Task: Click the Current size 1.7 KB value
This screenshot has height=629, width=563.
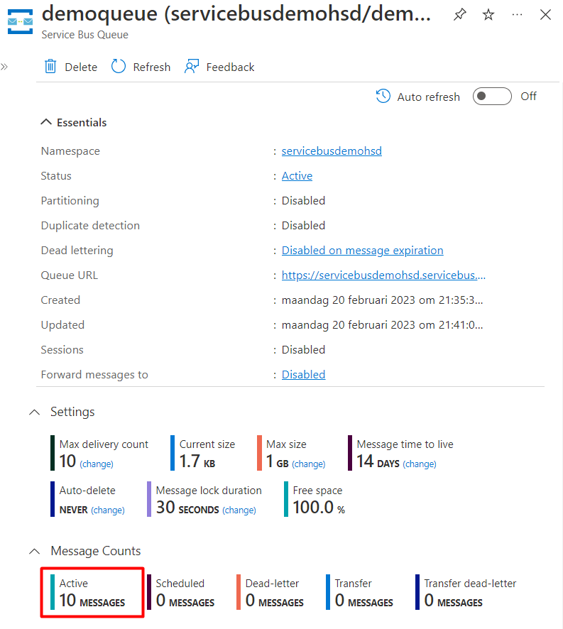Action: [x=197, y=461]
